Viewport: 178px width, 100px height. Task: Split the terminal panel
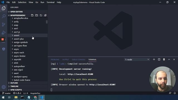click(159, 59)
